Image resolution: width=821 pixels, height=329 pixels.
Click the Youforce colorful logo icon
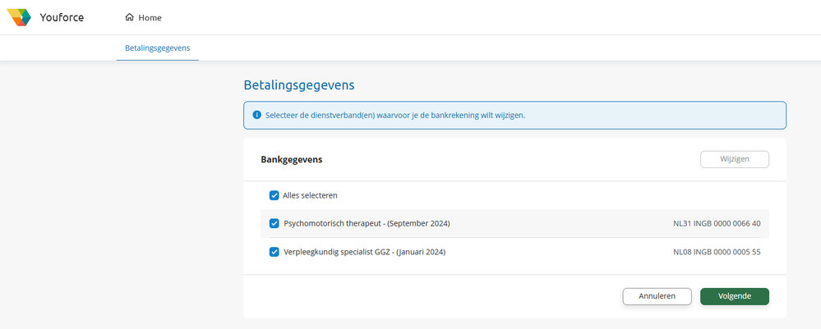point(19,17)
